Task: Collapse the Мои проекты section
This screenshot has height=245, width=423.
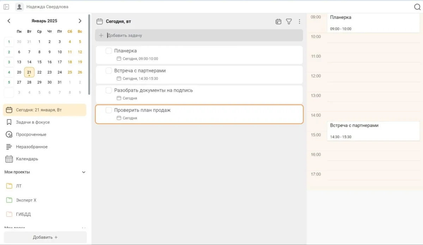Action: click(84, 172)
